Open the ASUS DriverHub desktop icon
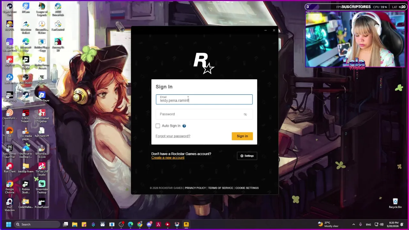 (x=58, y=10)
